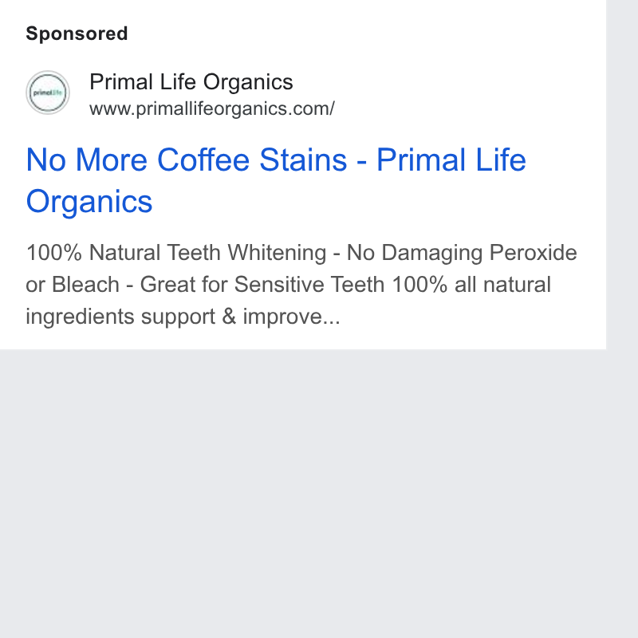Click the word Stains in the blue headline
This screenshot has width=638, height=638.
pos(303,159)
